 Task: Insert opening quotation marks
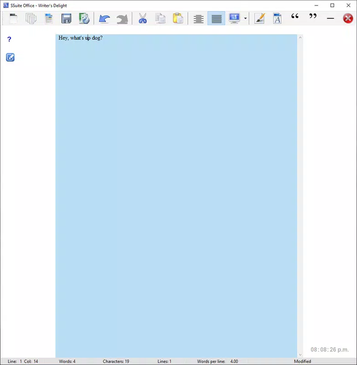click(x=295, y=16)
